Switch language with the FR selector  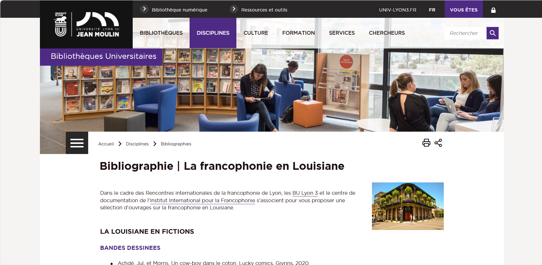pos(432,10)
